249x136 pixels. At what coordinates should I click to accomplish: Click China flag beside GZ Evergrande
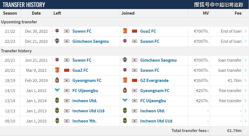135,81
